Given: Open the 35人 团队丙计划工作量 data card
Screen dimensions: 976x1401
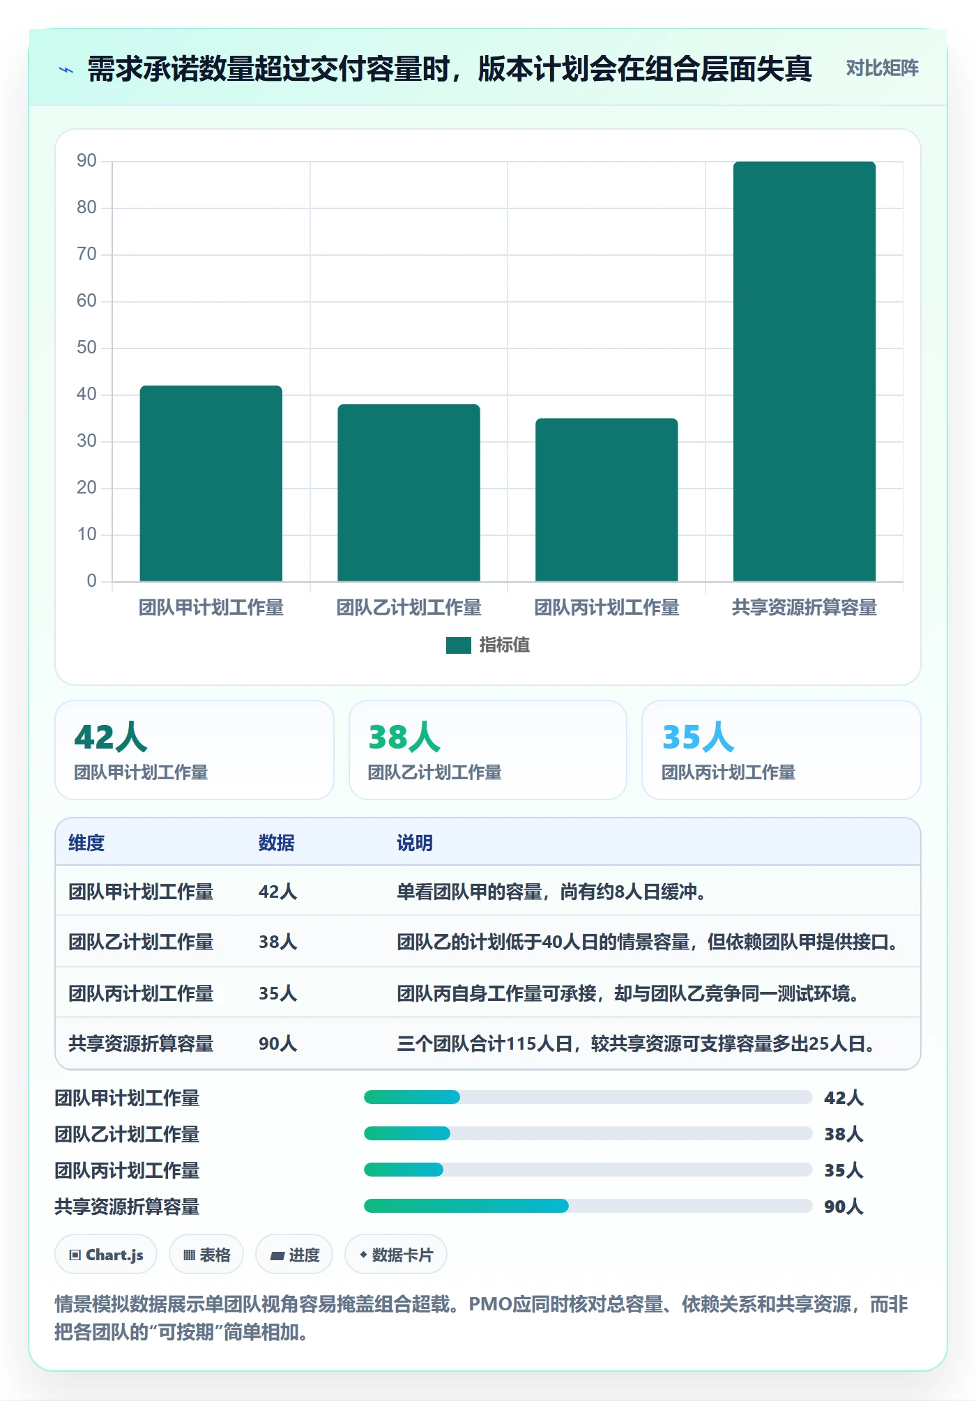Looking at the screenshot, I should (x=781, y=750).
